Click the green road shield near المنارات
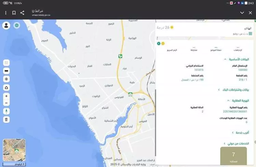Screen dimensions: 256x167 (120, 56)
